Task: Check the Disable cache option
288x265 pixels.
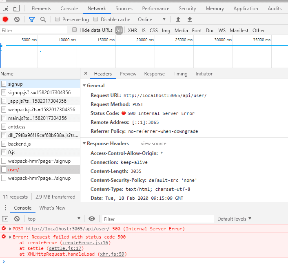Action: click(96, 19)
